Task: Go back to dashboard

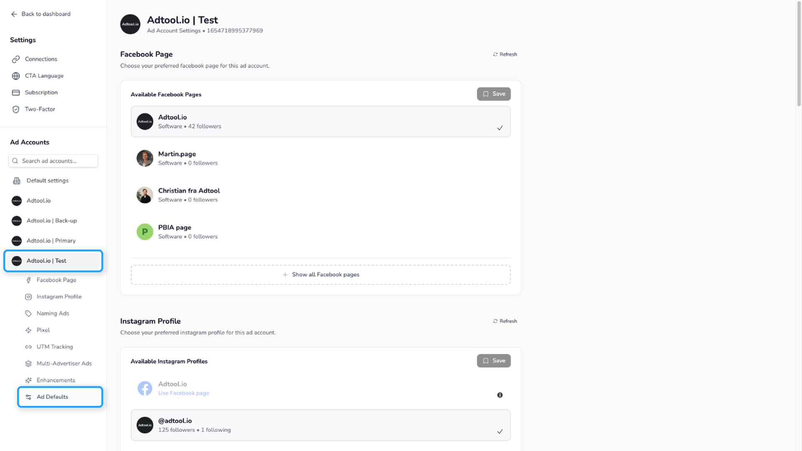Action: click(x=41, y=14)
